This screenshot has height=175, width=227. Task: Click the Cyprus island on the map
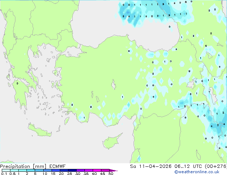111,141
